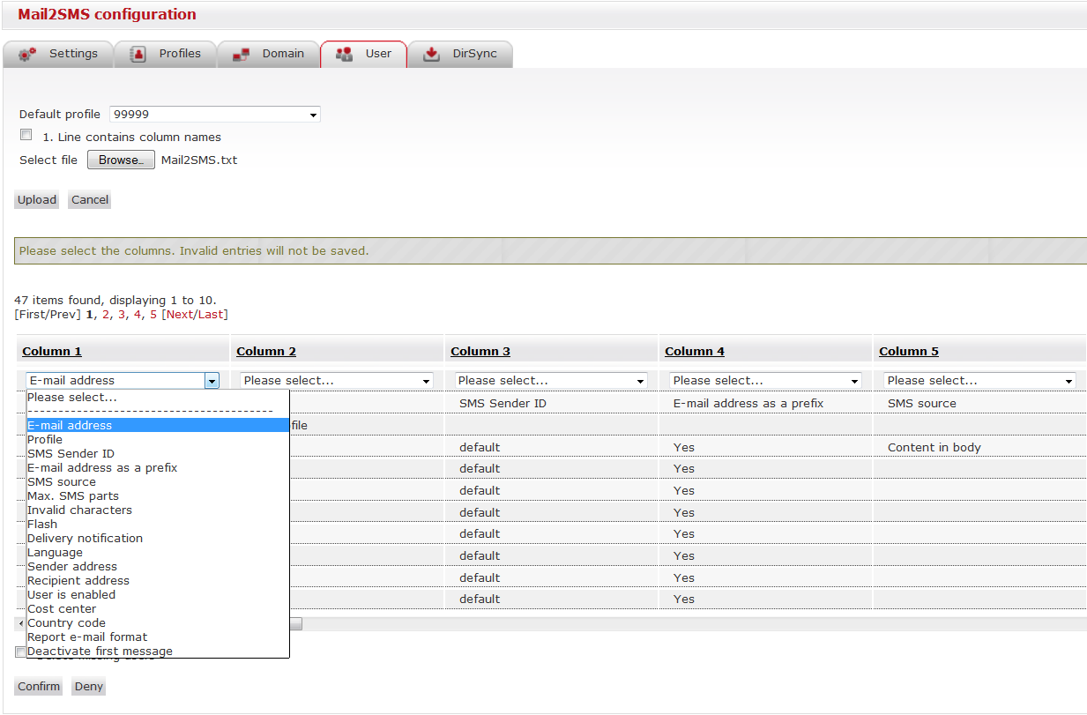This screenshot has height=715, width=1087.
Task: Click the User tab people icon
Action: click(344, 54)
